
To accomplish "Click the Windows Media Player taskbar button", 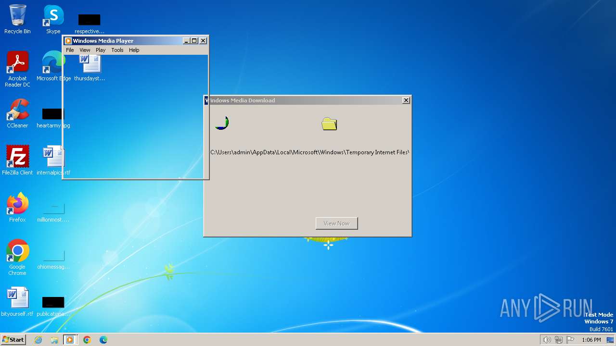I will click(70, 340).
